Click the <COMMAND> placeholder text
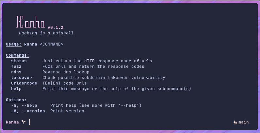The image size is (260, 133). 52,44
